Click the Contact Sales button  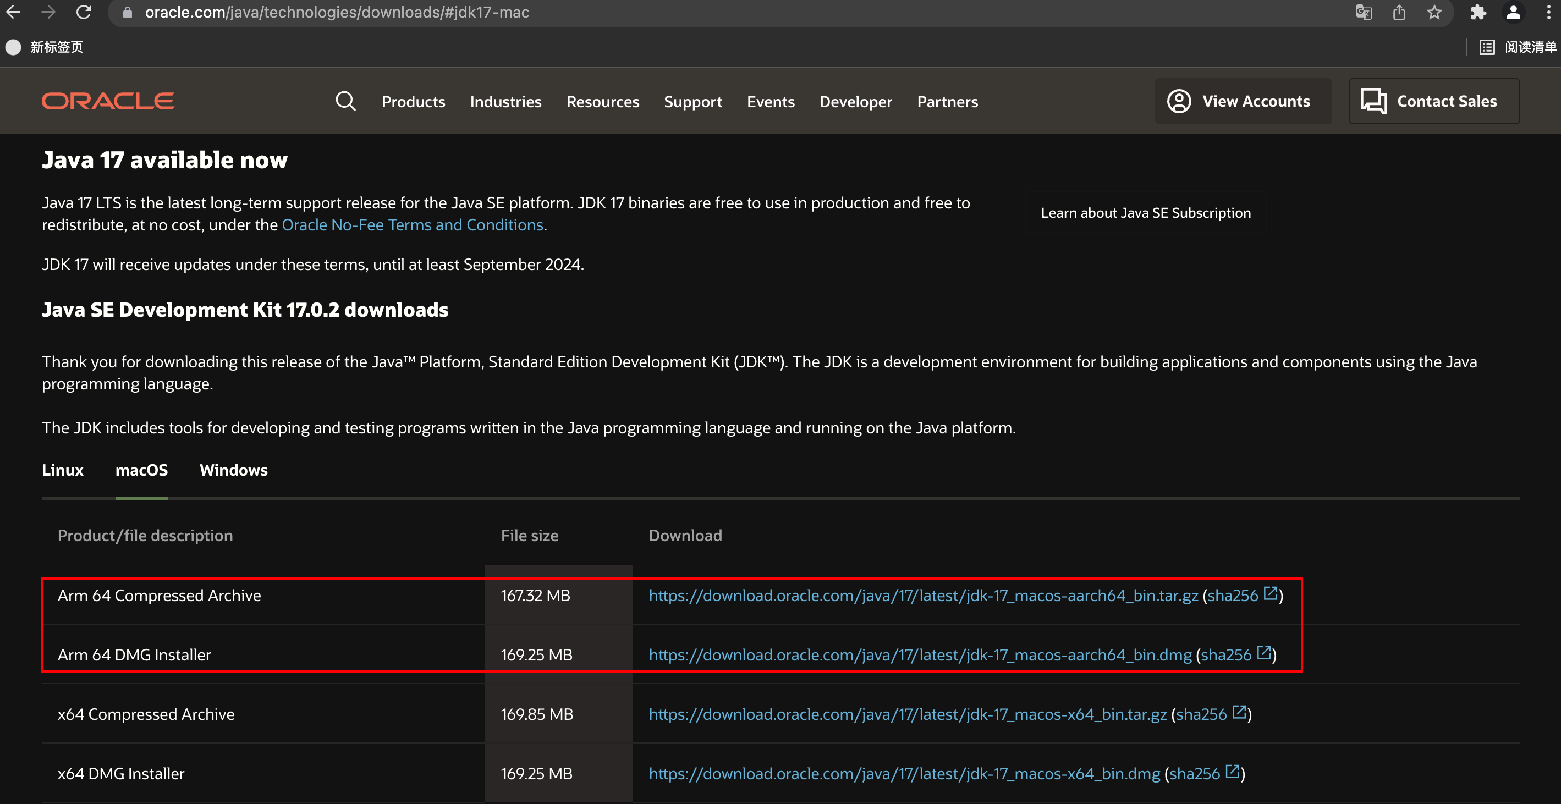1434,101
